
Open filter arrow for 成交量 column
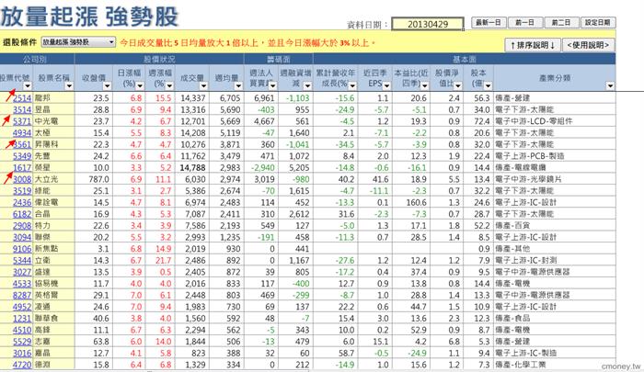pyautogui.click(x=203, y=85)
